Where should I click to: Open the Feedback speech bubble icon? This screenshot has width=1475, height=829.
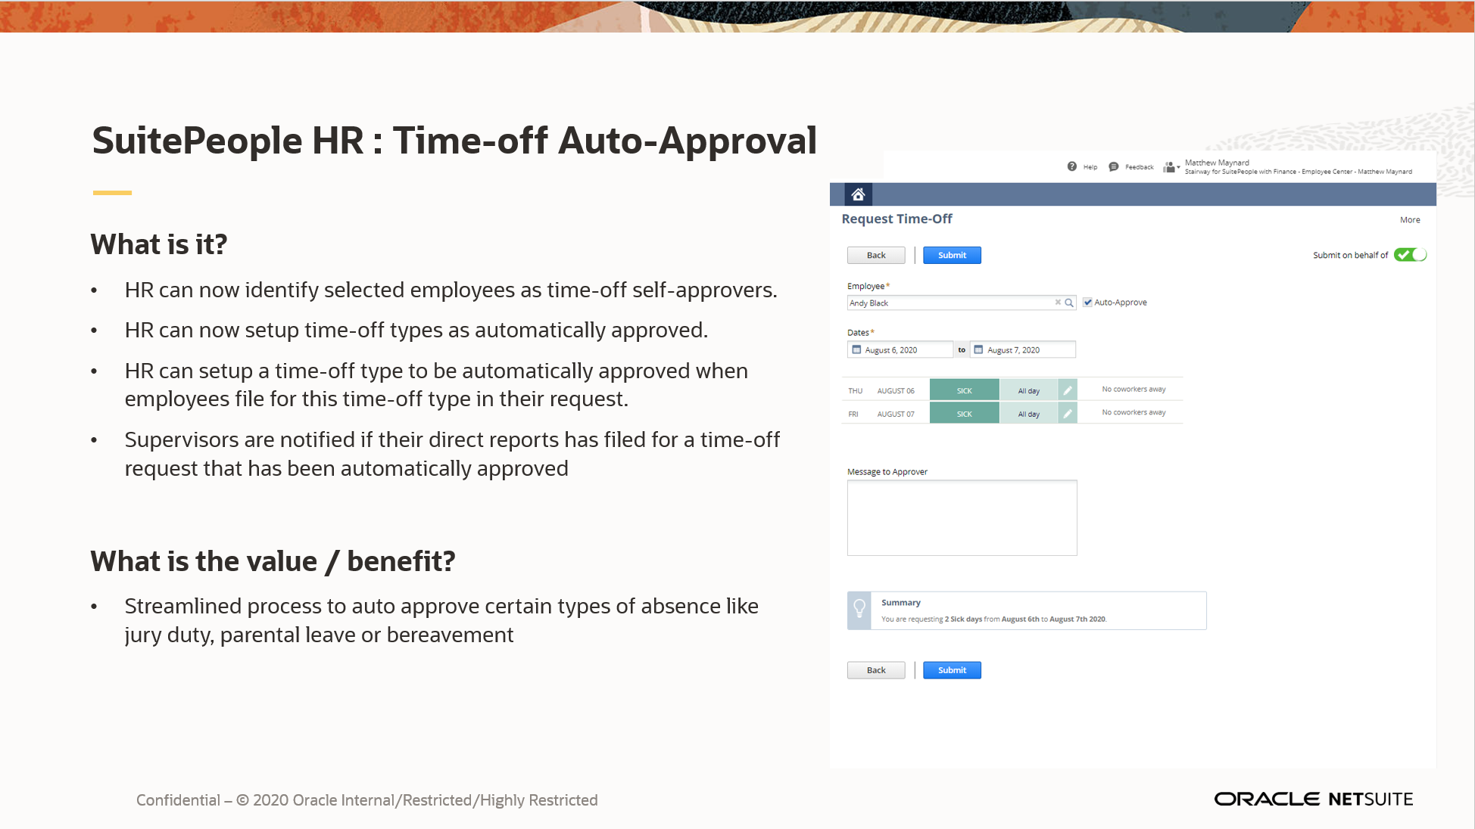[x=1113, y=166]
